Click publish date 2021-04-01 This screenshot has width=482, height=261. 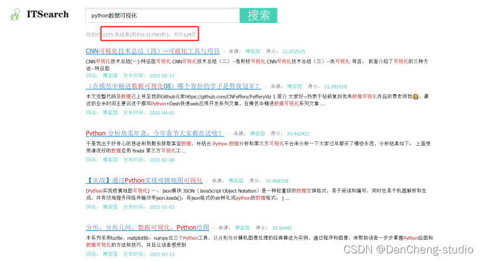tap(162, 113)
